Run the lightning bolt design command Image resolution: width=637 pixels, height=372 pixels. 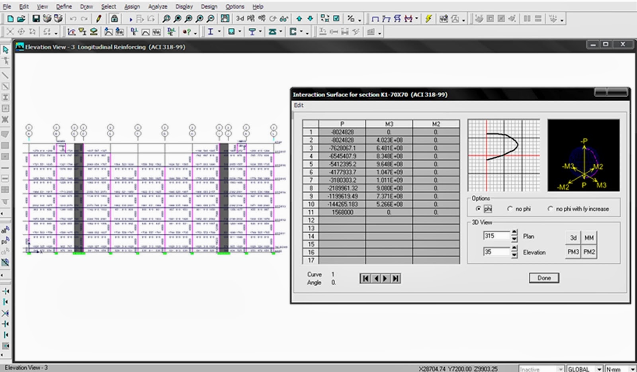[428, 19]
